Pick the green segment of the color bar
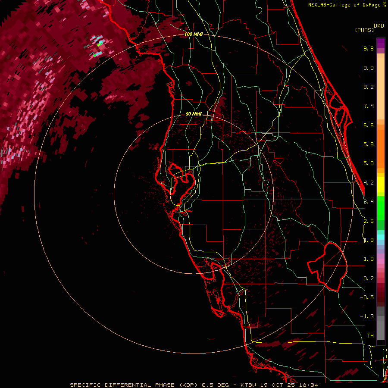The width and height of the screenshot is (388, 388). [381, 208]
